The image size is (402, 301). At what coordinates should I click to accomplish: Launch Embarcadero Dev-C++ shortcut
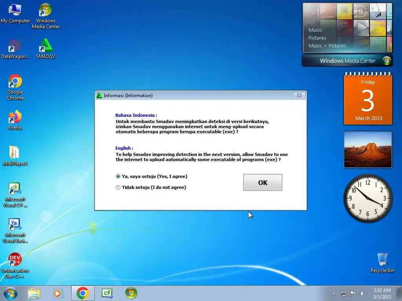click(x=15, y=266)
